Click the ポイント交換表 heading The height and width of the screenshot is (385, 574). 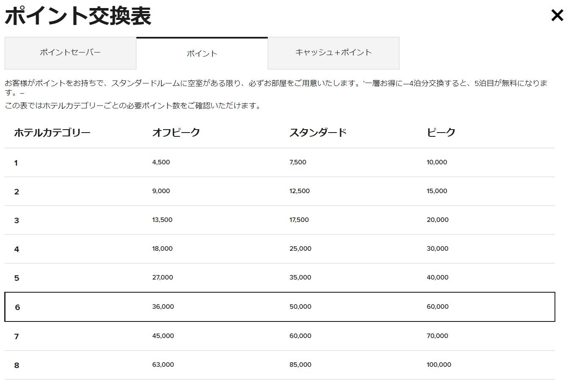tap(78, 16)
